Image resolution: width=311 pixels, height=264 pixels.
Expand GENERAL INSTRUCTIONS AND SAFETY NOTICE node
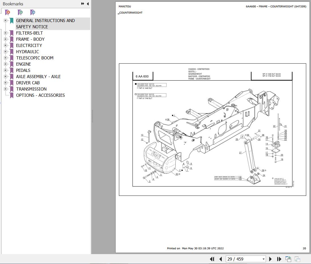click(5, 21)
